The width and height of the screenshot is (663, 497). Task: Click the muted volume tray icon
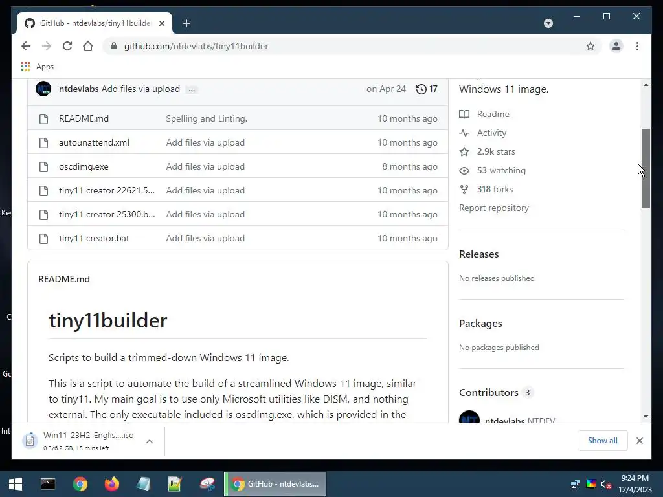tap(606, 484)
